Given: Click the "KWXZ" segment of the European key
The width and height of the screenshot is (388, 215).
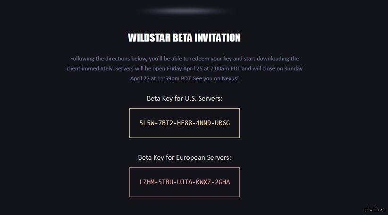Looking at the screenshot, I should (x=203, y=182).
